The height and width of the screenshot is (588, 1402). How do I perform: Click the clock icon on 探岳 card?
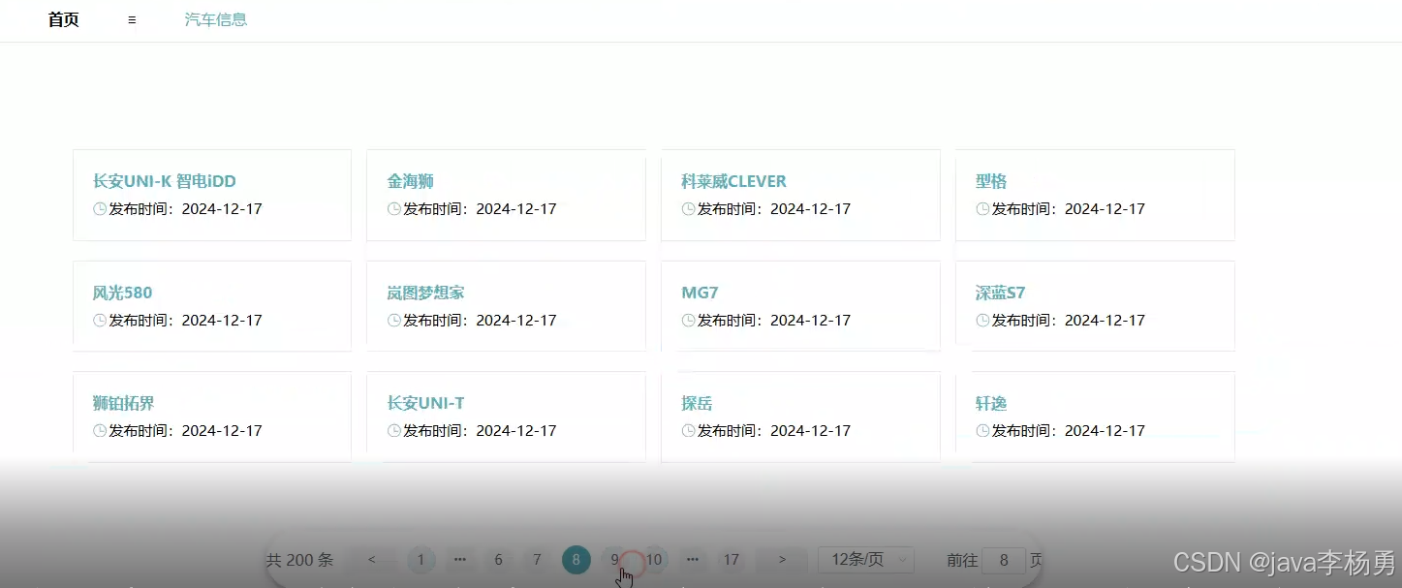[x=689, y=430]
